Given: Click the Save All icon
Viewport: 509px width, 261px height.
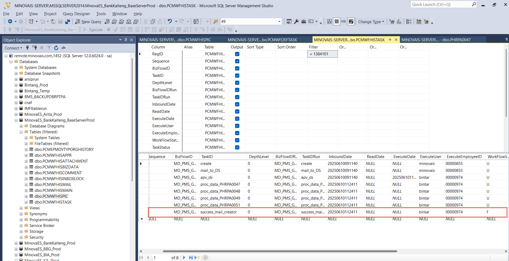Looking at the screenshot, I should (x=68, y=22).
